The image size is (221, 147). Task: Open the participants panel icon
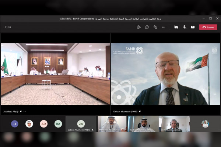tap(139, 27)
